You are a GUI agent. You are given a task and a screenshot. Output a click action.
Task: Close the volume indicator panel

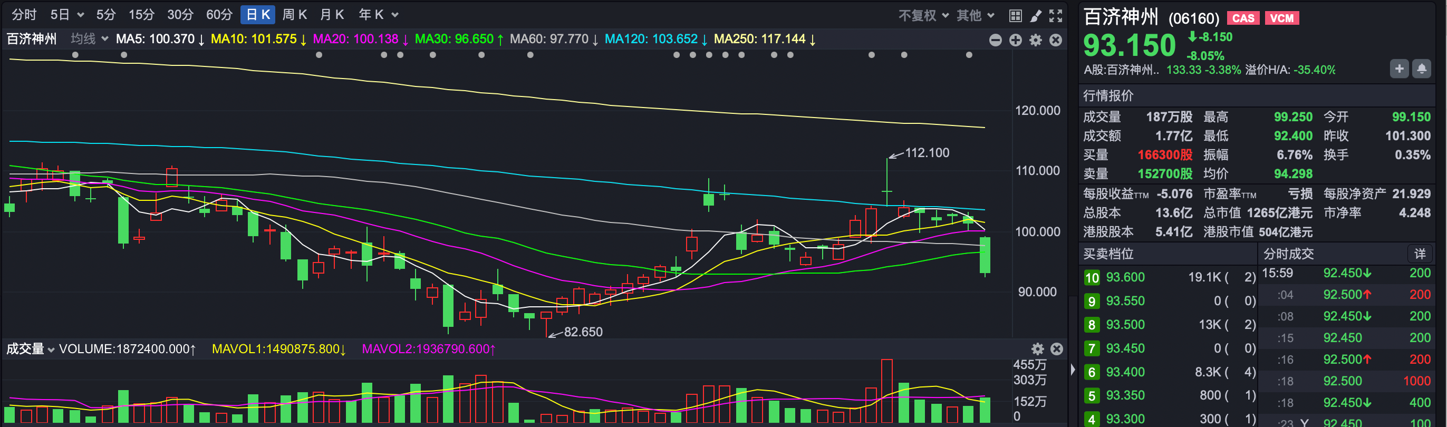1057,349
